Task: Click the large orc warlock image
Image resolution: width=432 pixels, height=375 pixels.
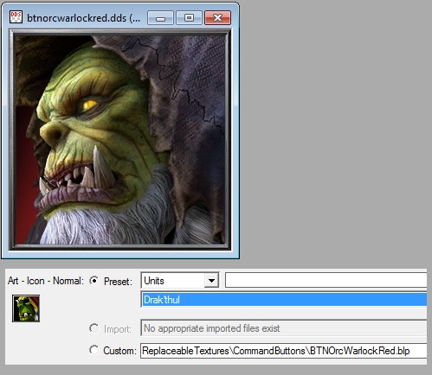Action: point(120,140)
